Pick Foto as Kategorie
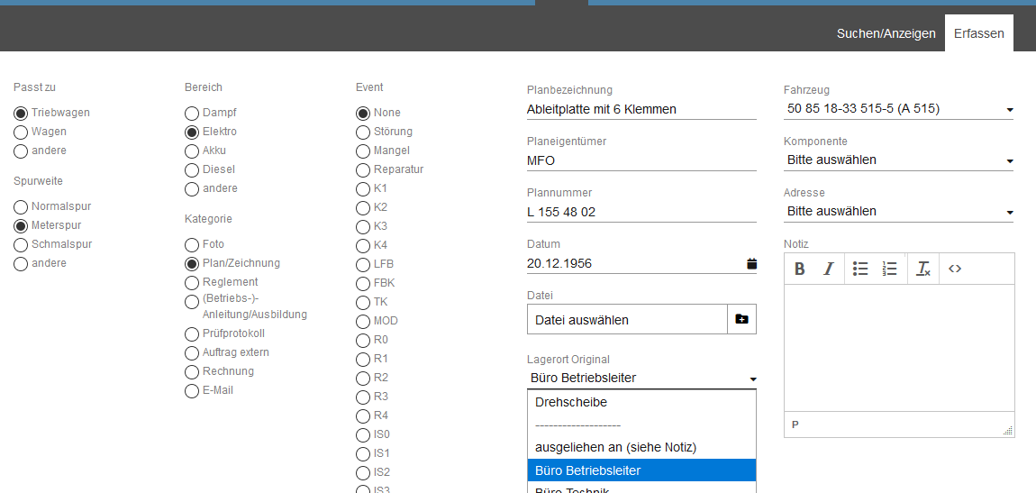 tap(192, 244)
